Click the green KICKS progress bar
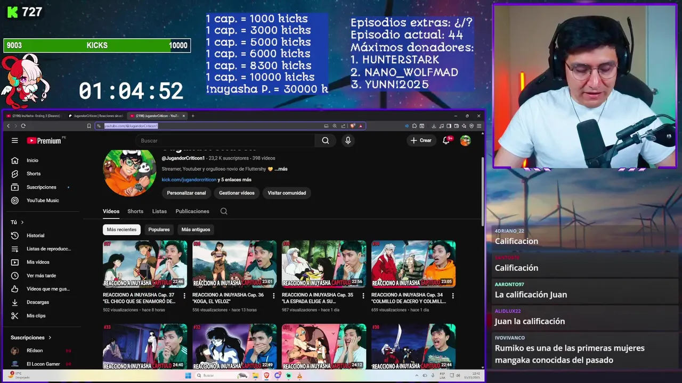 (x=97, y=46)
